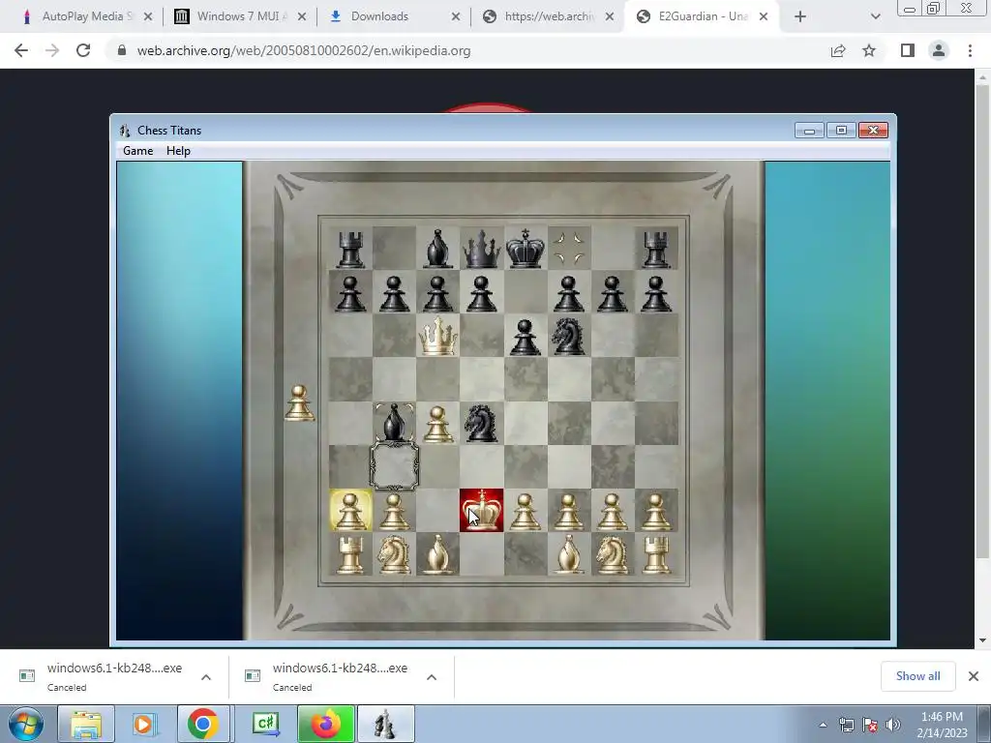Click the captured white pawn beside the board
The height and width of the screenshot is (743, 991).
(299, 402)
